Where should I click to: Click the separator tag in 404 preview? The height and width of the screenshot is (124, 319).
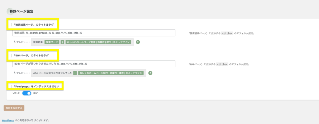75,73
